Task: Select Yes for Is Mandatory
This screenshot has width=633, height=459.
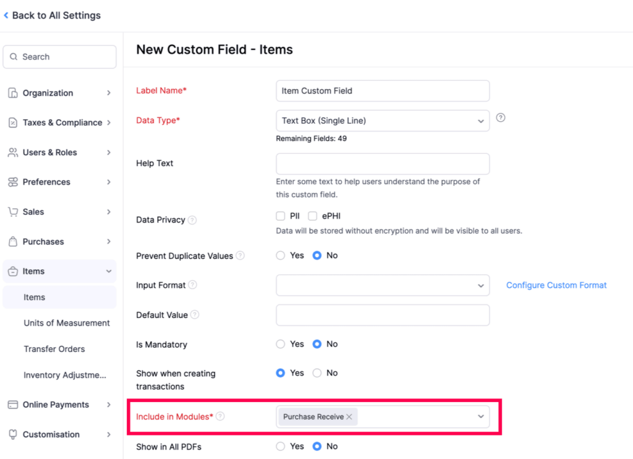Action: pos(281,344)
